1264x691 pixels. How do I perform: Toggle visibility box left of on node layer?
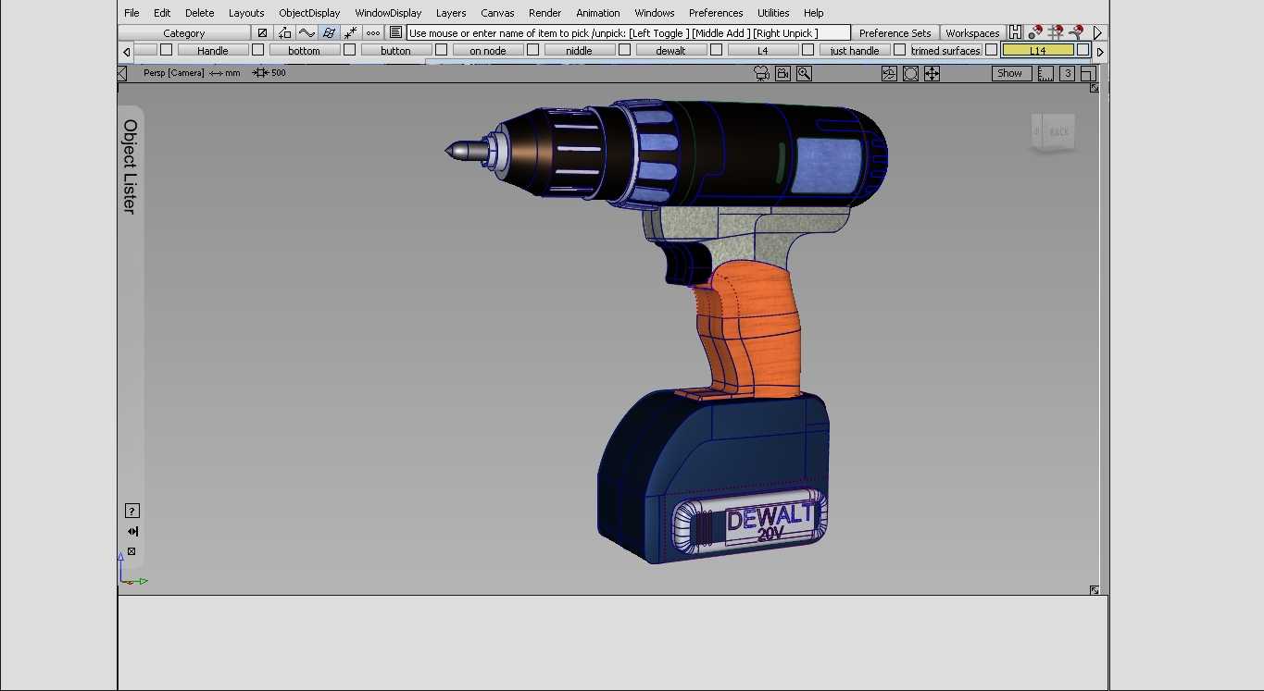(x=441, y=50)
